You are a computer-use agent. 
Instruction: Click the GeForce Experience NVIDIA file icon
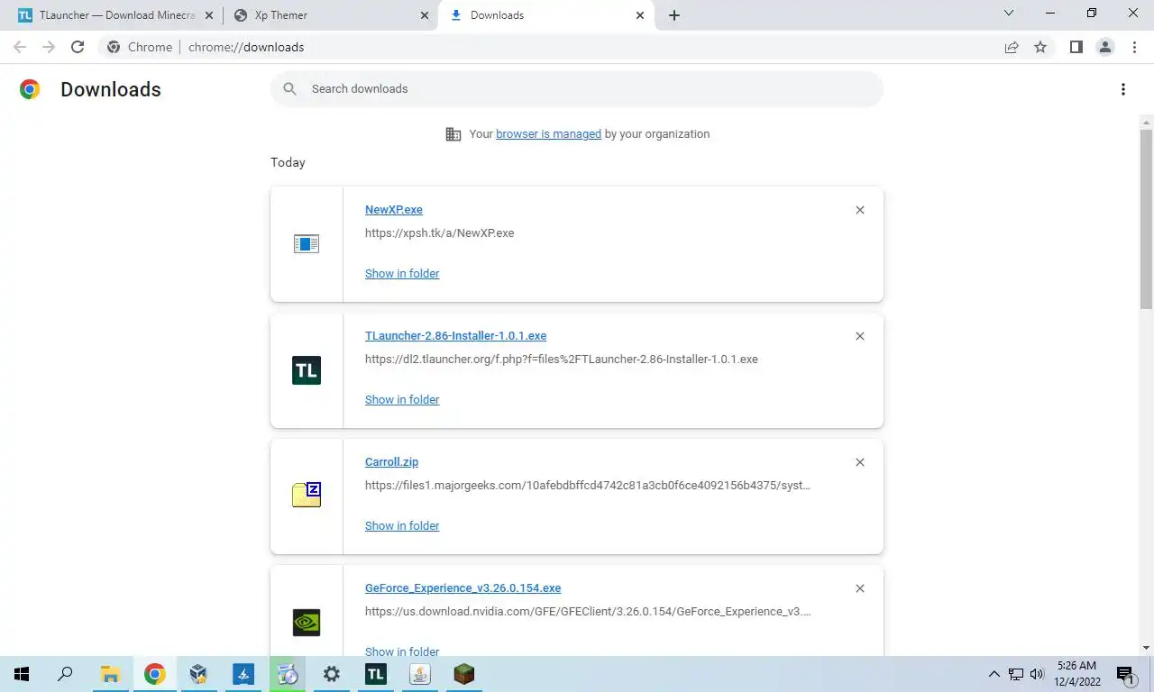pos(307,623)
